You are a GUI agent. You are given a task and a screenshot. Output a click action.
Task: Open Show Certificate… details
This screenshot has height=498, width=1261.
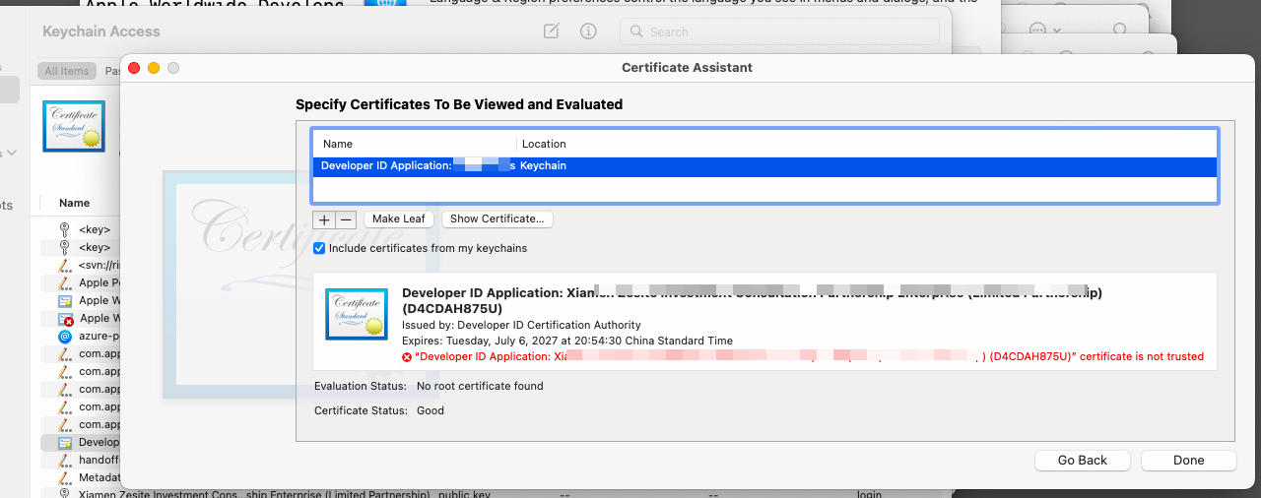(498, 218)
